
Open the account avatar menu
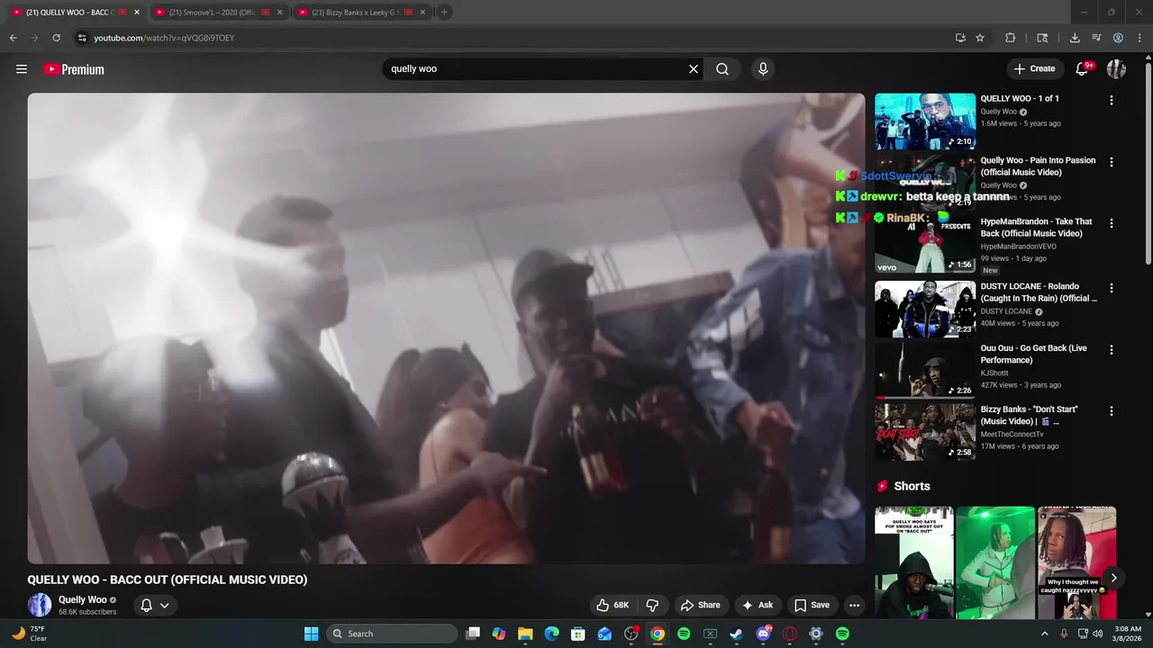[x=1116, y=69]
